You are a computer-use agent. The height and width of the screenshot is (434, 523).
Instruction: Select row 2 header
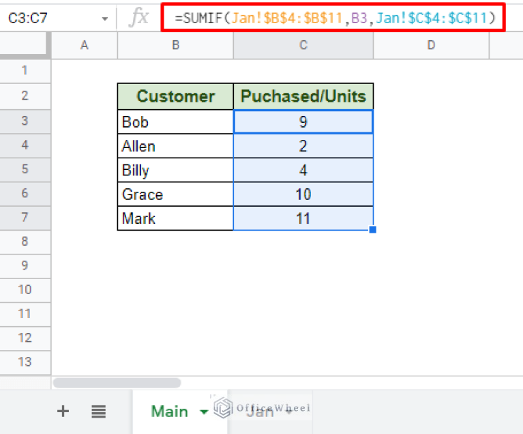click(x=25, y=96)
